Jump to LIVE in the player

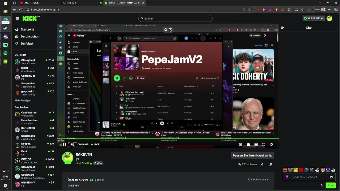point(95,145)
